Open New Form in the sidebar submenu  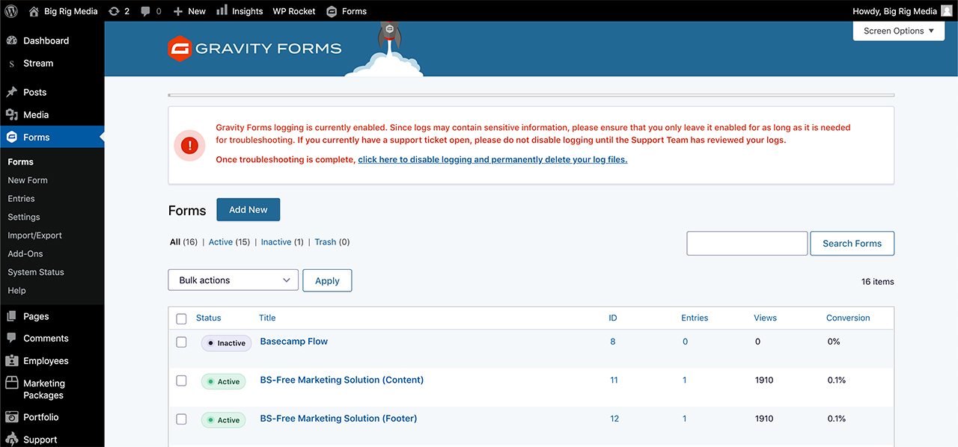[x=28, y=180]
